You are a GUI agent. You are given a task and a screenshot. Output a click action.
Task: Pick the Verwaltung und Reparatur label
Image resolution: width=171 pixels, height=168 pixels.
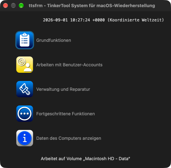pyautogui.click(x=63, y=89)
